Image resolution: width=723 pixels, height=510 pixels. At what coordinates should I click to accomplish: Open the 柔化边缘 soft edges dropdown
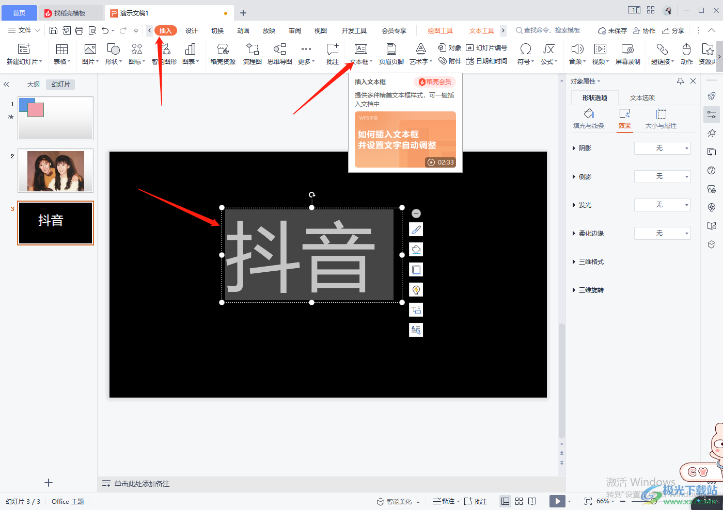coord(663,233)
